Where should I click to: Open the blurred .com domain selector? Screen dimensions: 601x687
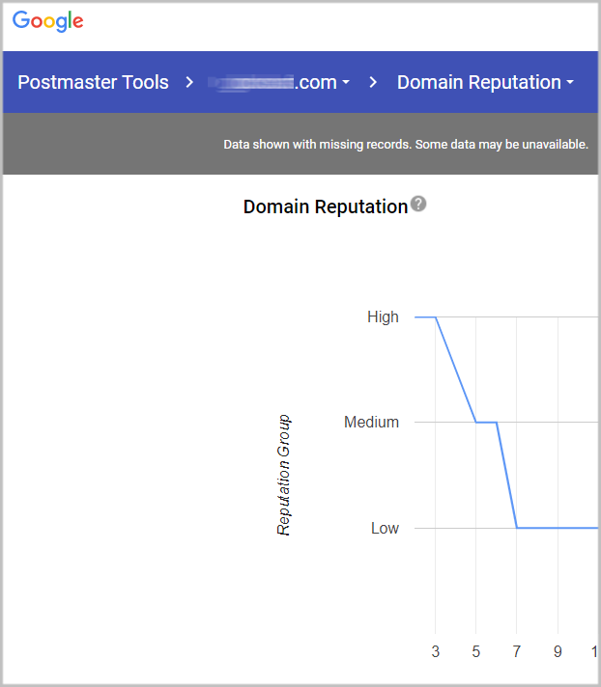[x=279, y=83]
